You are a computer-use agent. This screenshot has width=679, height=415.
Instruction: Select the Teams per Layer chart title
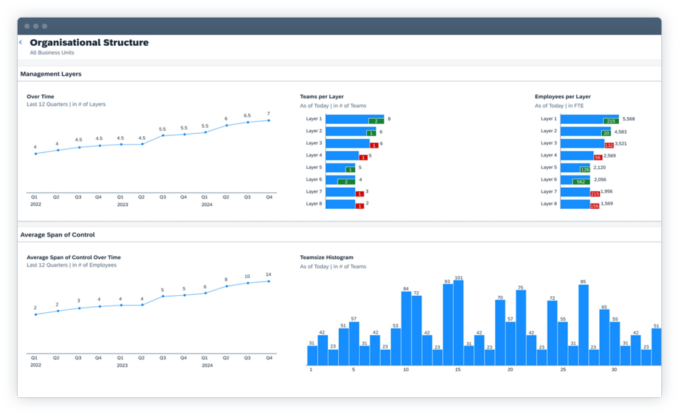click(x=322, y=96)
